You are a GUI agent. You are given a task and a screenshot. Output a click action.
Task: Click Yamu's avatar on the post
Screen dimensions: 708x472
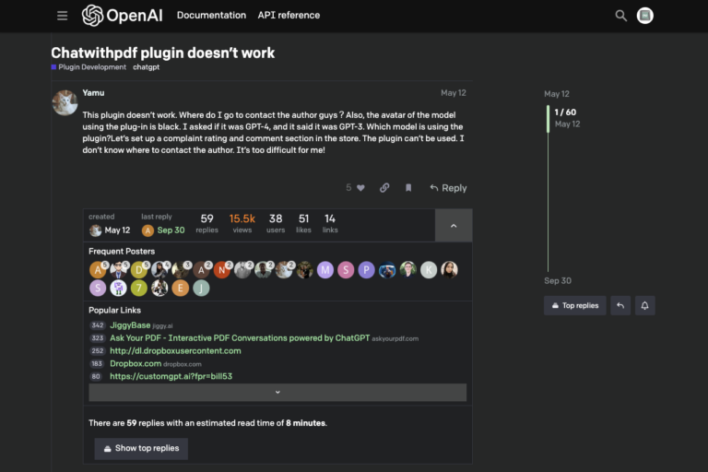pos(65,102)
